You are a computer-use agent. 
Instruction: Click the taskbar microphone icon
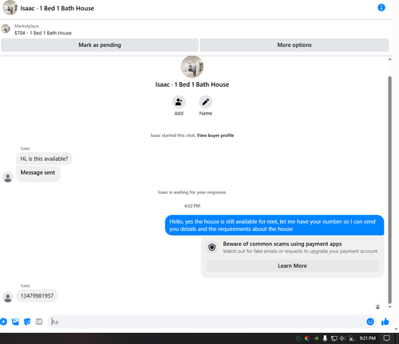tap(325, 338)
